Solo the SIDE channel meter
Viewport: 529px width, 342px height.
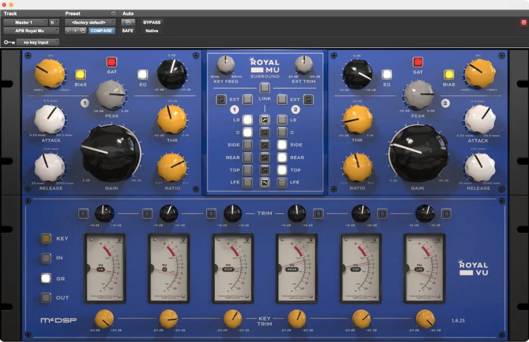211,213
